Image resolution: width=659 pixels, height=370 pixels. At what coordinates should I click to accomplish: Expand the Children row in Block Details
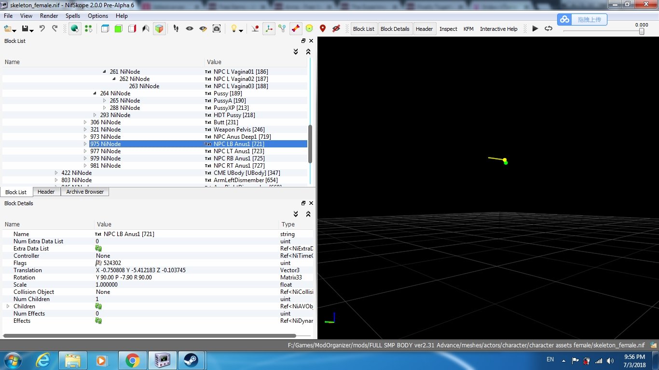[x=8, y=306]
